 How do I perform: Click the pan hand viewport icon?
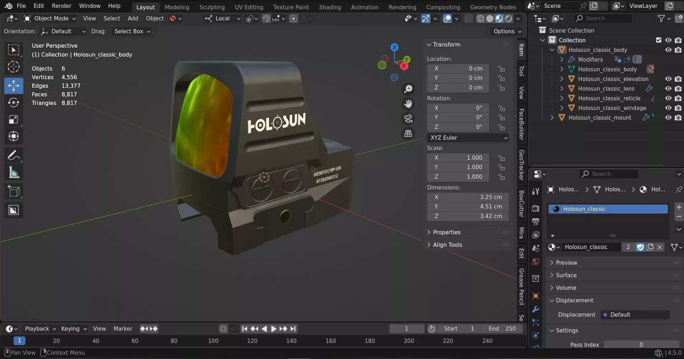point(408,104)
